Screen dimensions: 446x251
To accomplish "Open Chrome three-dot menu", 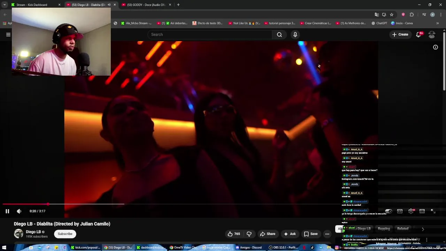I will (441, 15).
